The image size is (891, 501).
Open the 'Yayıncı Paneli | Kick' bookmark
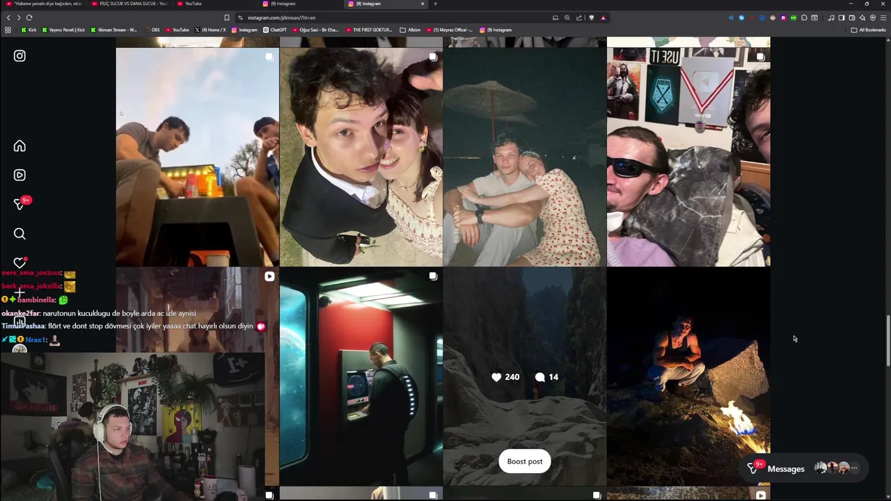pos(63,30)
